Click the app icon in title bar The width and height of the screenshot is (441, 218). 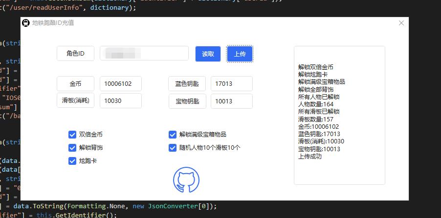tap(25, 23)
